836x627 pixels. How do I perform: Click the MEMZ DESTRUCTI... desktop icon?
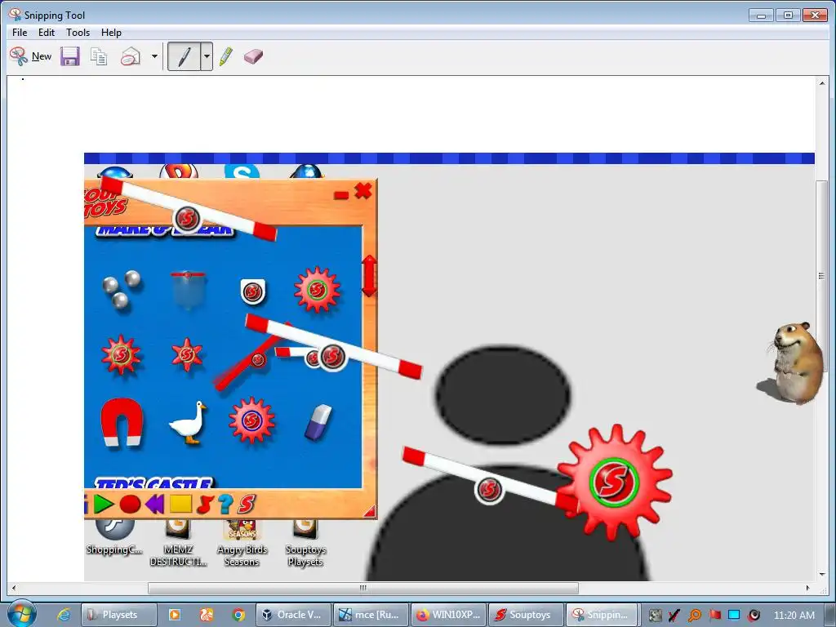[178, 542]
